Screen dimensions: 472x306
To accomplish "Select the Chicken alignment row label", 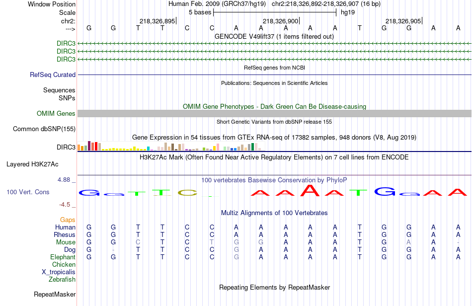I will pos(64,264).
